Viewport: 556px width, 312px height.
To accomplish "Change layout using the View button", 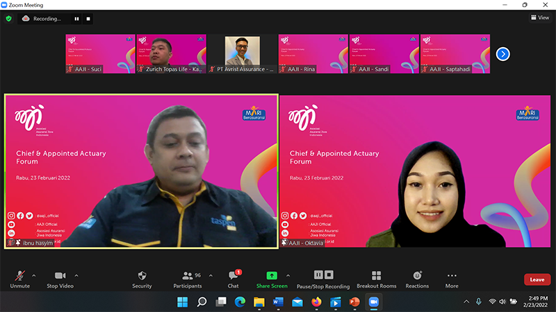I will pos(540,17).
